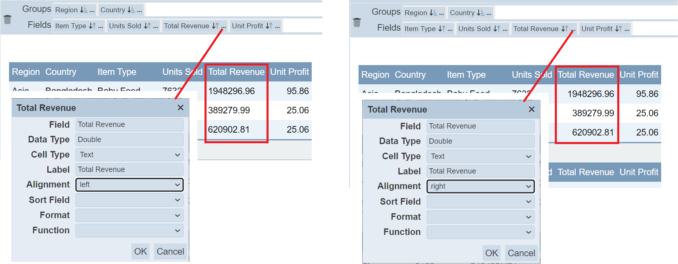Close the right Total Revenue dialog
The width and height of the screenshot is (678, 264).
(x=531, y=109)
